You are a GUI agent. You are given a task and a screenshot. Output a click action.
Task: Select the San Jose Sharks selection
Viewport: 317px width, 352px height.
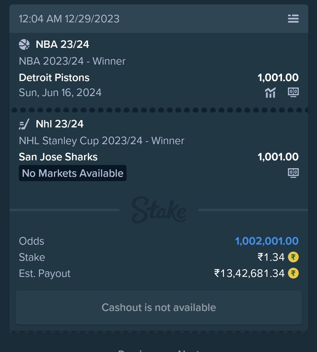tap(58, 157)
